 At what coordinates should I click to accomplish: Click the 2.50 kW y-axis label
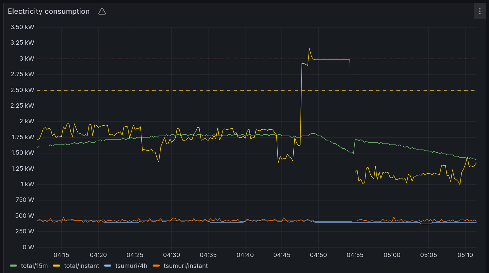coord(22,90)
